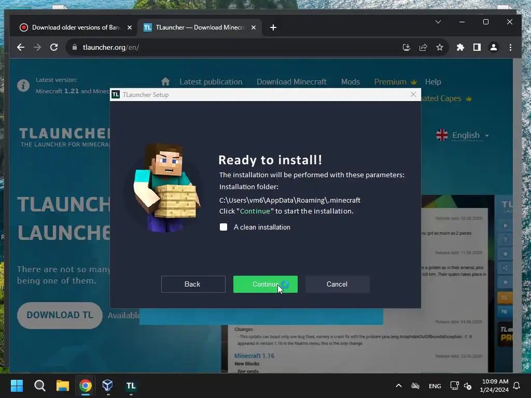Click the Minecraft 1.16 changelog heading
Image resolution: width=531 pixels, height=398 pixels.
254,356
